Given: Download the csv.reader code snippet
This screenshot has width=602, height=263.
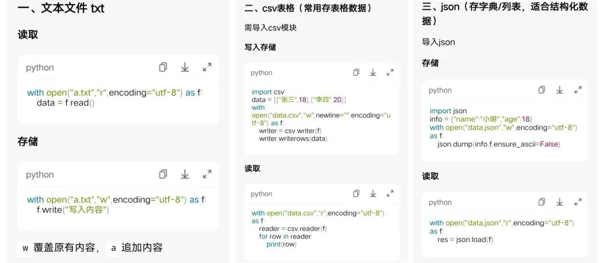Looking at the screenshot, I should coord(373,193).
